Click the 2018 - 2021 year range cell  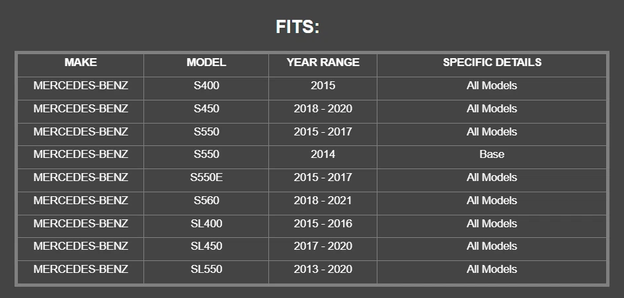pos(323,201)
